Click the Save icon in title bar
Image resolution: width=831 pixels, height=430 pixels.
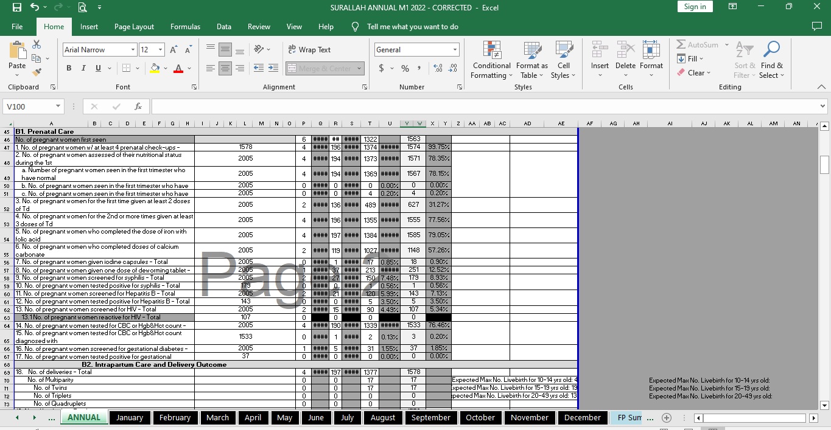pos(16,7)
